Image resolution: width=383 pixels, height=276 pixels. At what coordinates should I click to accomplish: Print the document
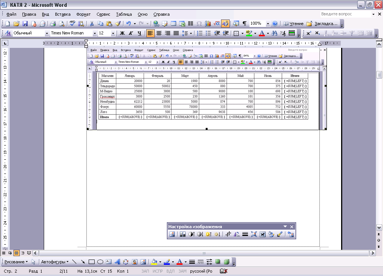pyautogui.click(x=53, y=24)
